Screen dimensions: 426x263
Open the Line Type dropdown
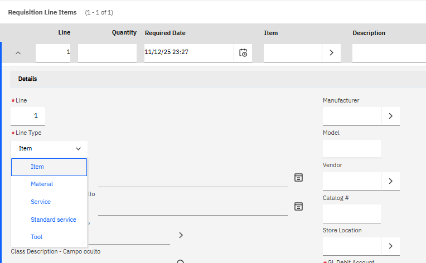tap(49, 149)
